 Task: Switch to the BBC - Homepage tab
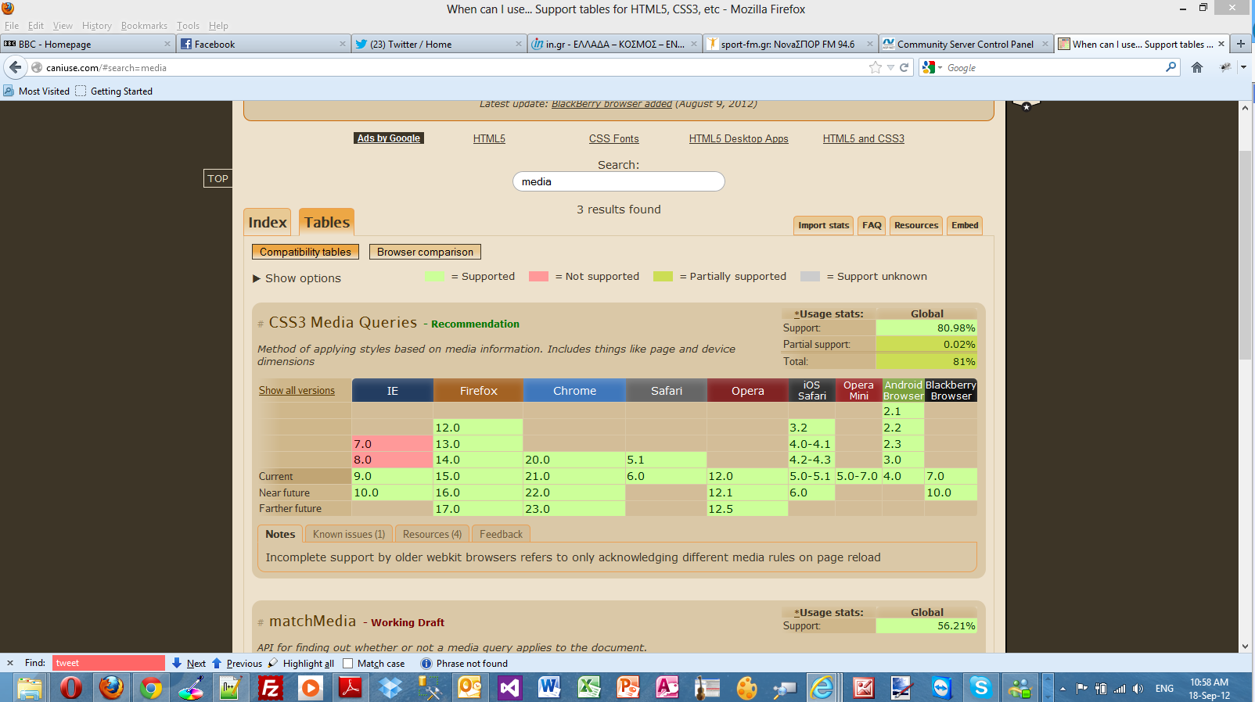[x=87, y=44]
